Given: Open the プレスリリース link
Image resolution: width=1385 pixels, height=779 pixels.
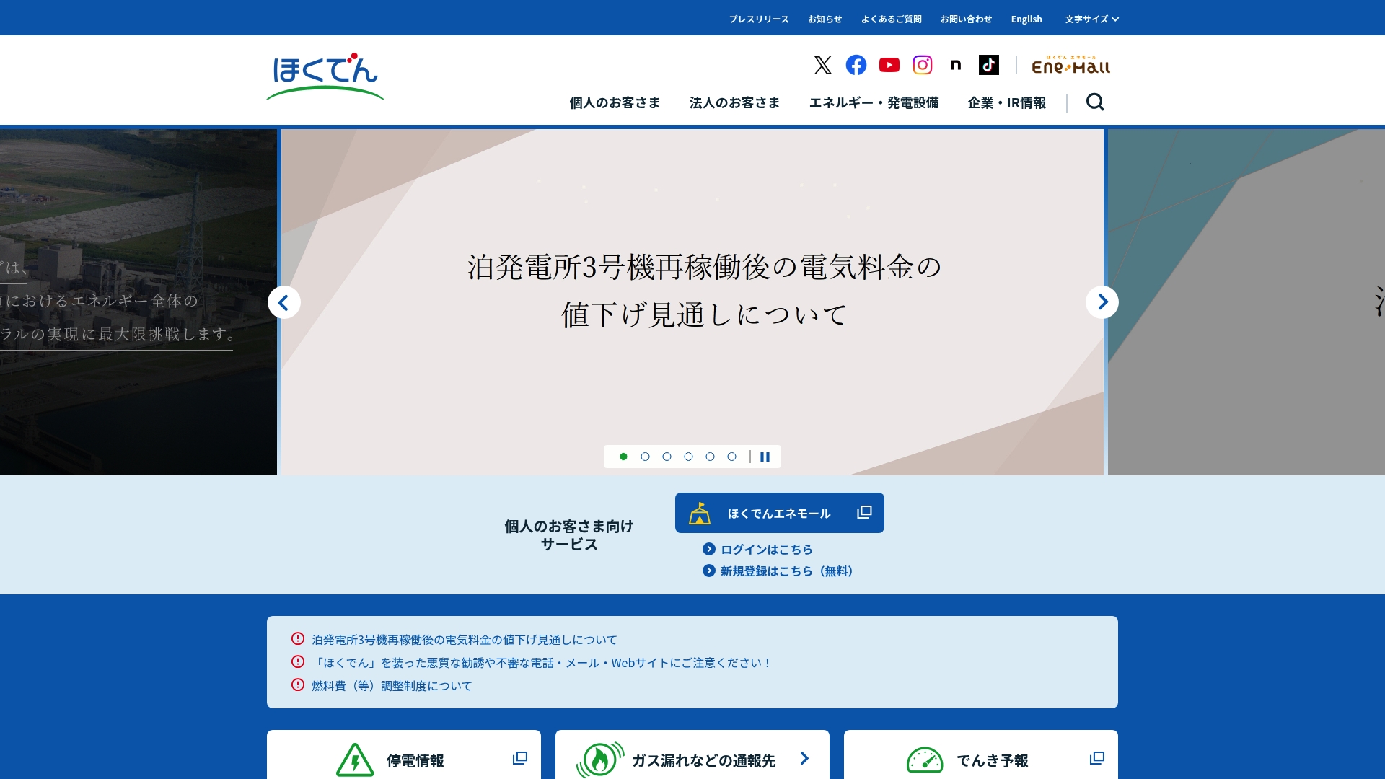Looking at the screenshot, I should click(x=759, y=19).
